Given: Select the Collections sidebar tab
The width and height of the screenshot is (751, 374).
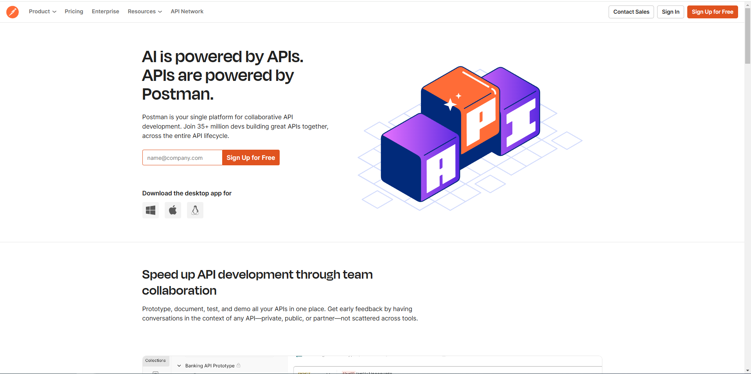Looking at the screenshot, I should click(x=156, y=360).
